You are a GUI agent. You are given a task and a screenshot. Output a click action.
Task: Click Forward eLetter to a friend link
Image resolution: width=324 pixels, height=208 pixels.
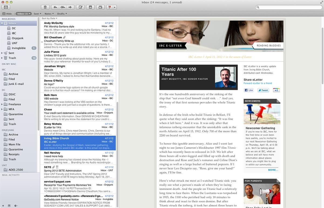tap(258, 83)
